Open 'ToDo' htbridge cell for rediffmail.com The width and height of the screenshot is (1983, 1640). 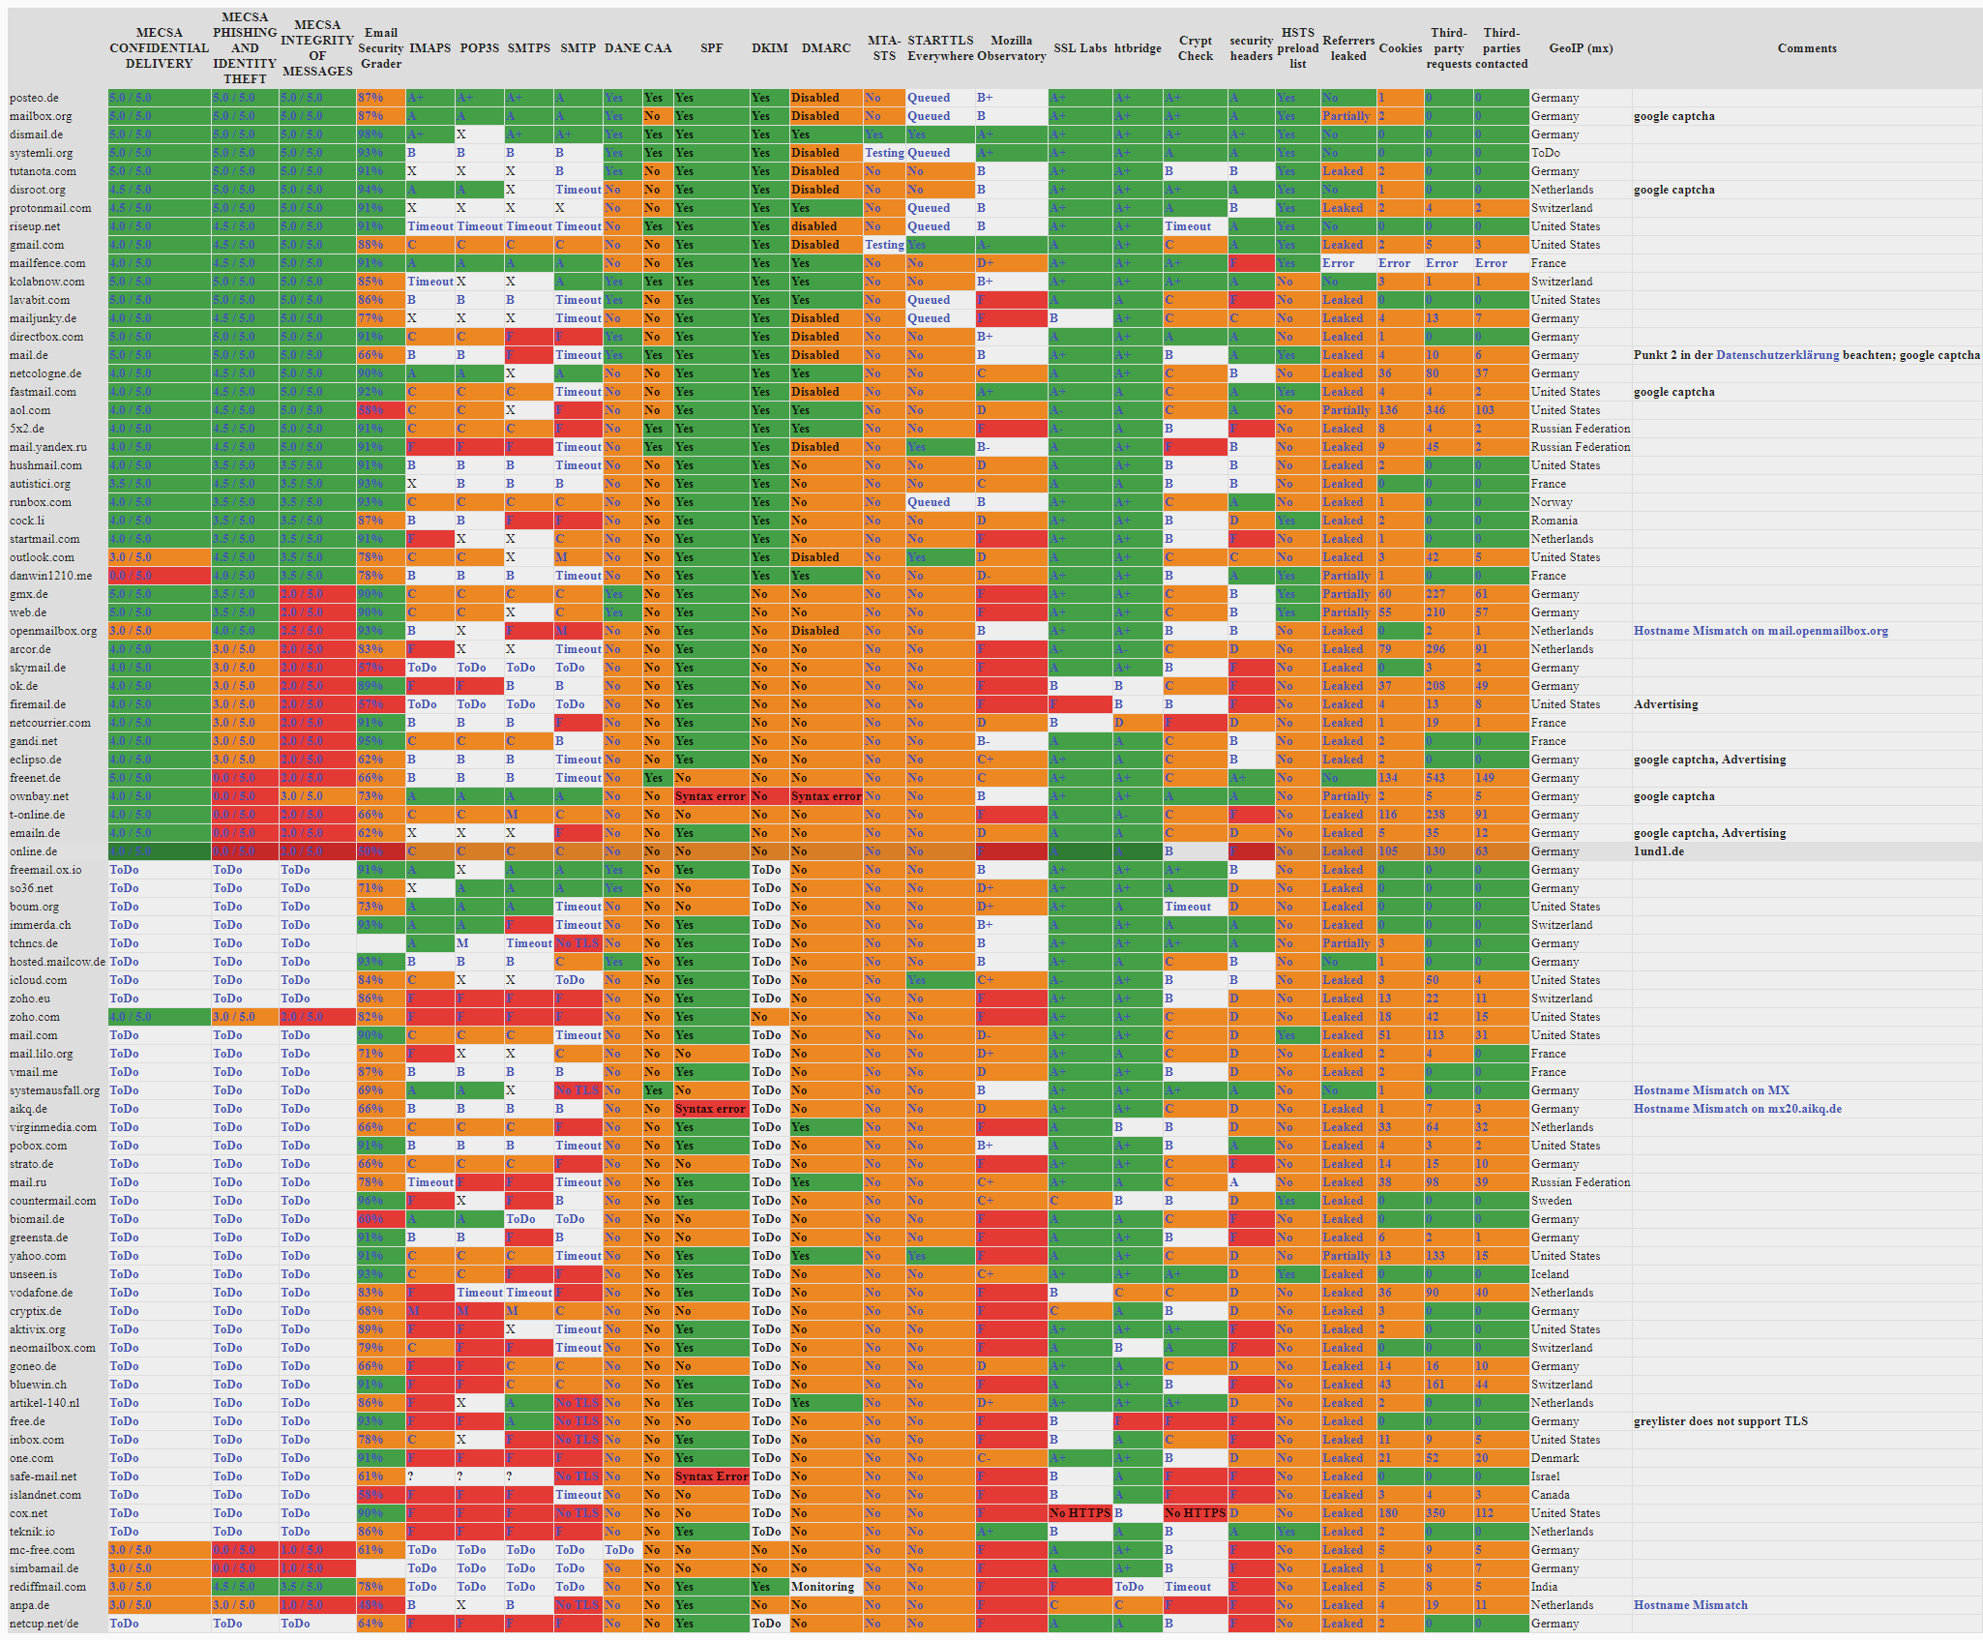[1129, 1587]
